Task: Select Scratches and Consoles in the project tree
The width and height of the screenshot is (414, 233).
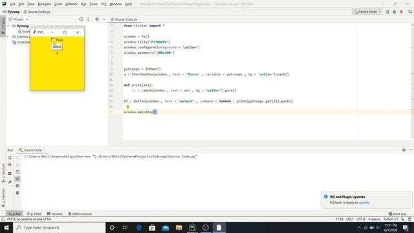Action: [21, 42]
